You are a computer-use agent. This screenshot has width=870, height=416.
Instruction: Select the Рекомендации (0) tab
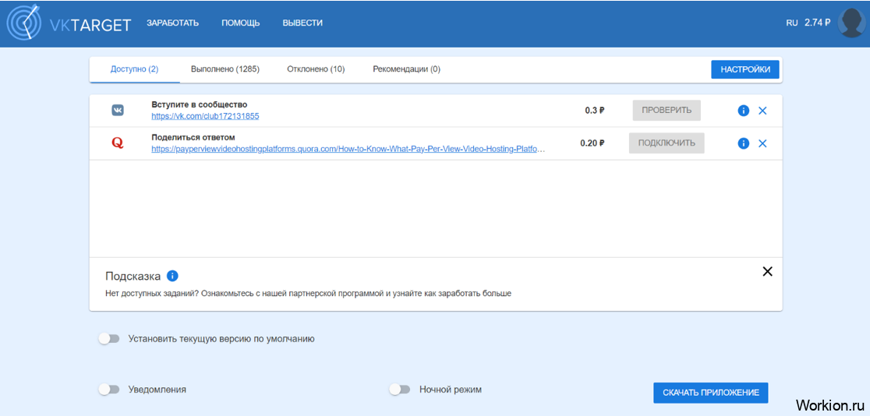click(407, 69)
